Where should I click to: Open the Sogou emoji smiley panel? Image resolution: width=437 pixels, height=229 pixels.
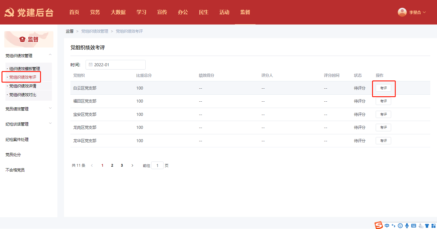(400, 226)
